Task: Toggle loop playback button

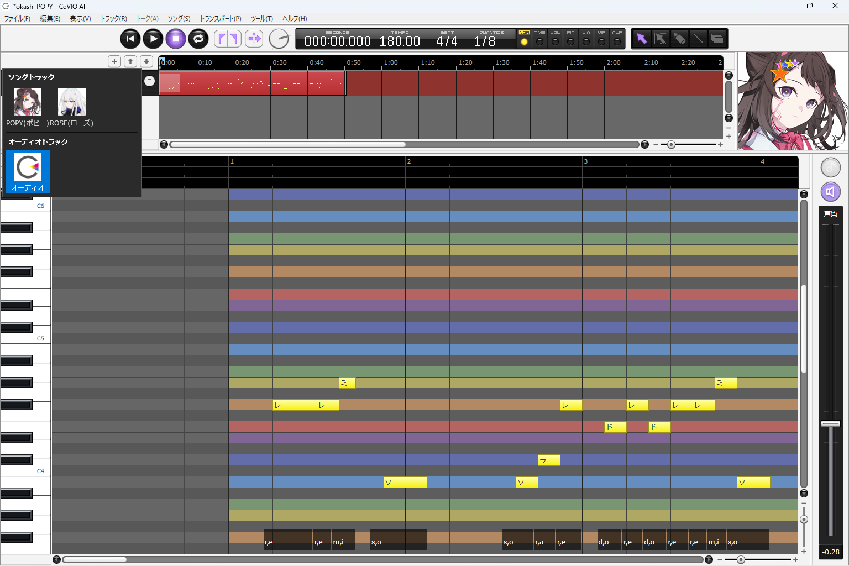Action: point(198,39)
